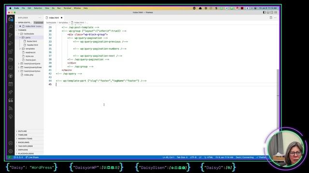Open the calendar icon in the activity bar
The height and width of the screenshot is (173, 309).
tap(11, 84)
